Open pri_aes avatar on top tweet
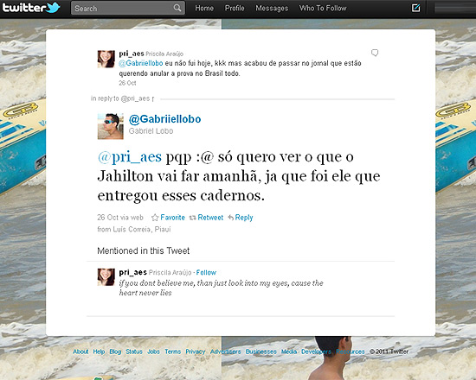This screenshot has width=476, height=380. pyautogui.click(x=106, y=59)
